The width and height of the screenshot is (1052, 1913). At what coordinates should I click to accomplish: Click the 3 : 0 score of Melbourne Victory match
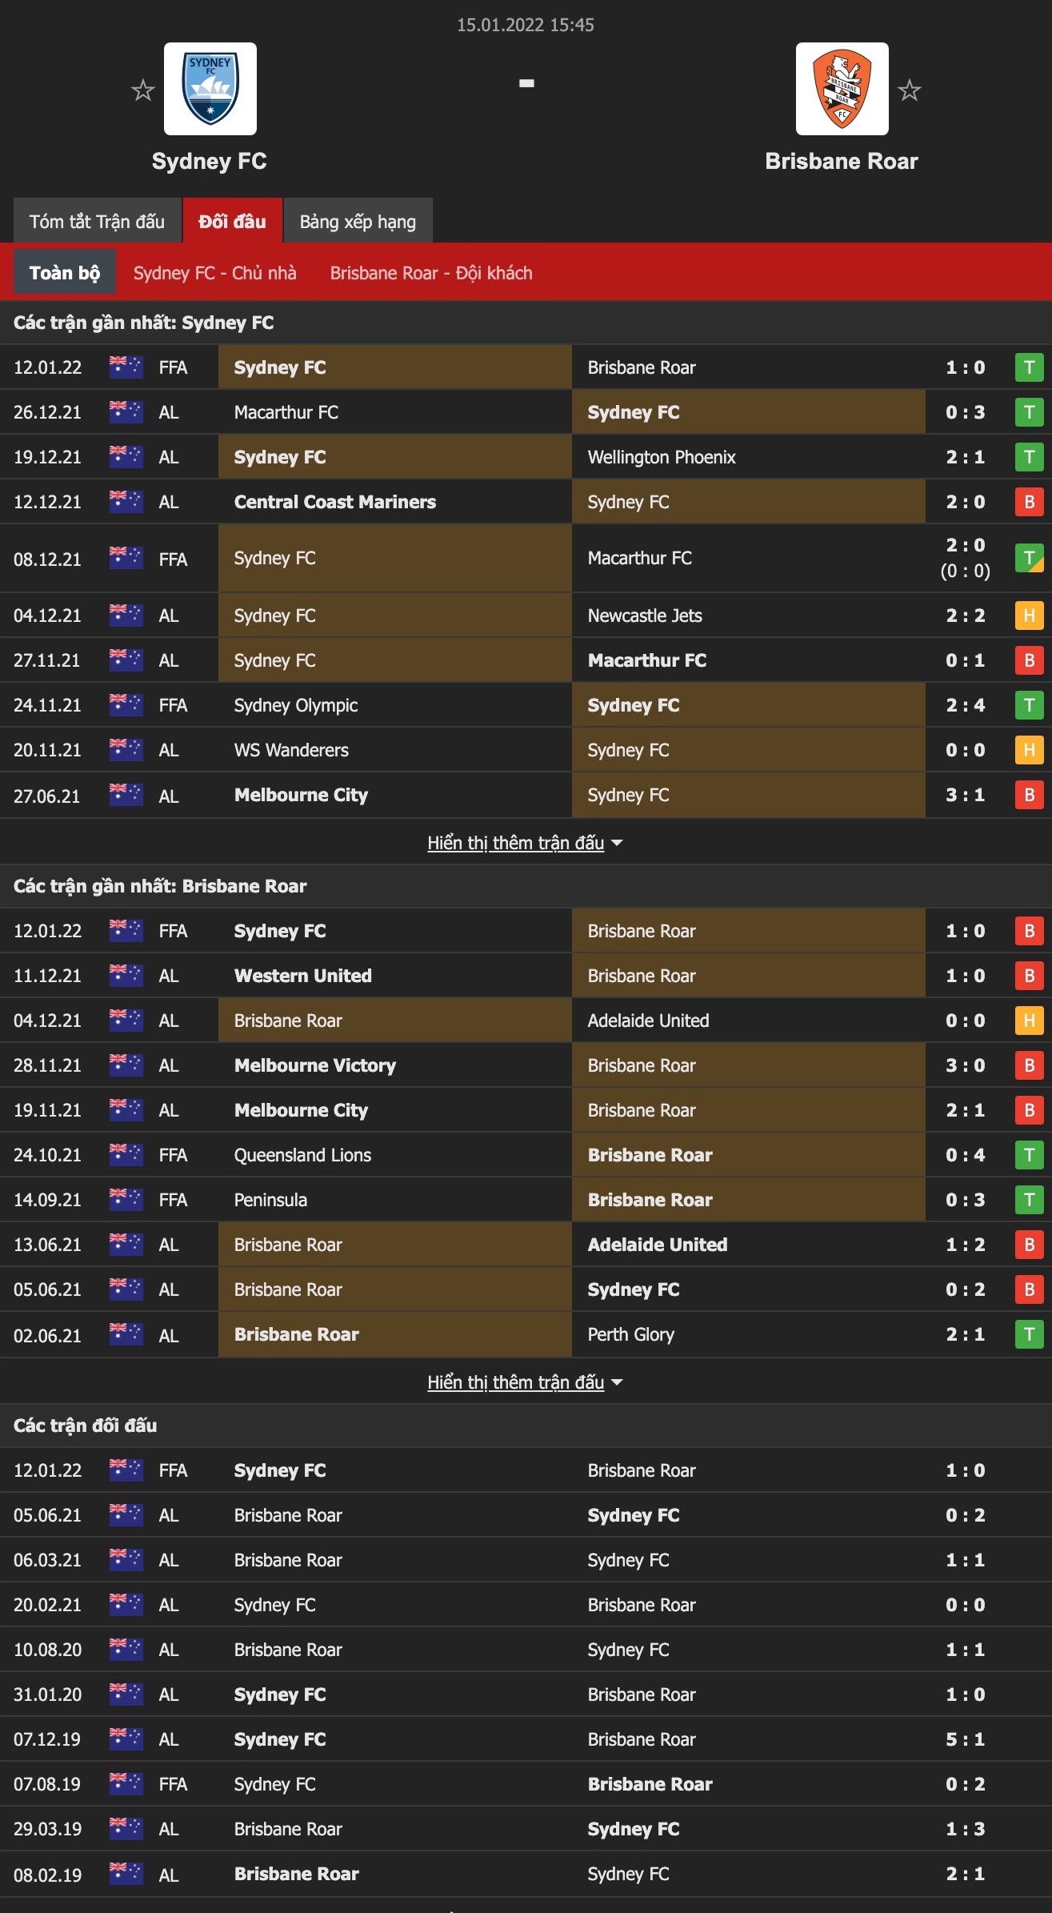966,1065
